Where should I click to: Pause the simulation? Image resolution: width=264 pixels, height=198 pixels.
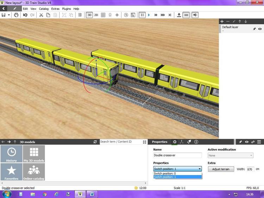(142, 15)
